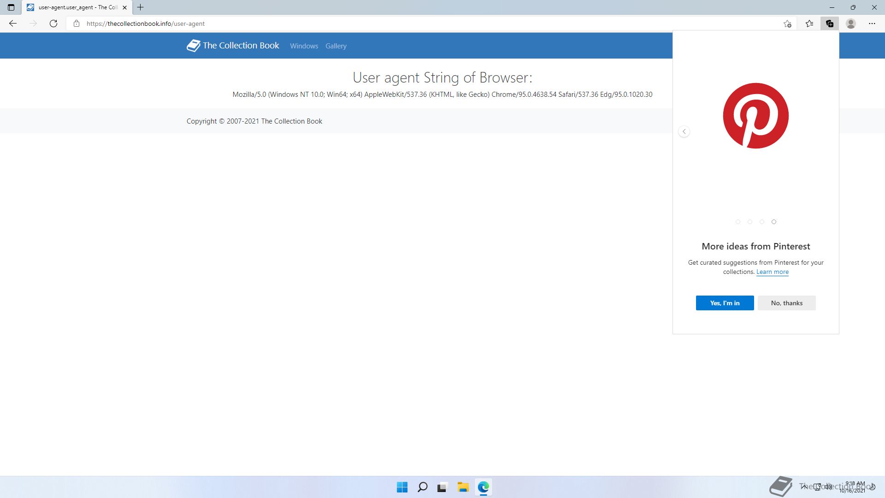This screenshot has width=885, height=498.
Task: Click the Copyright 2007-2021 footer text
Action: tap(254, 121)
